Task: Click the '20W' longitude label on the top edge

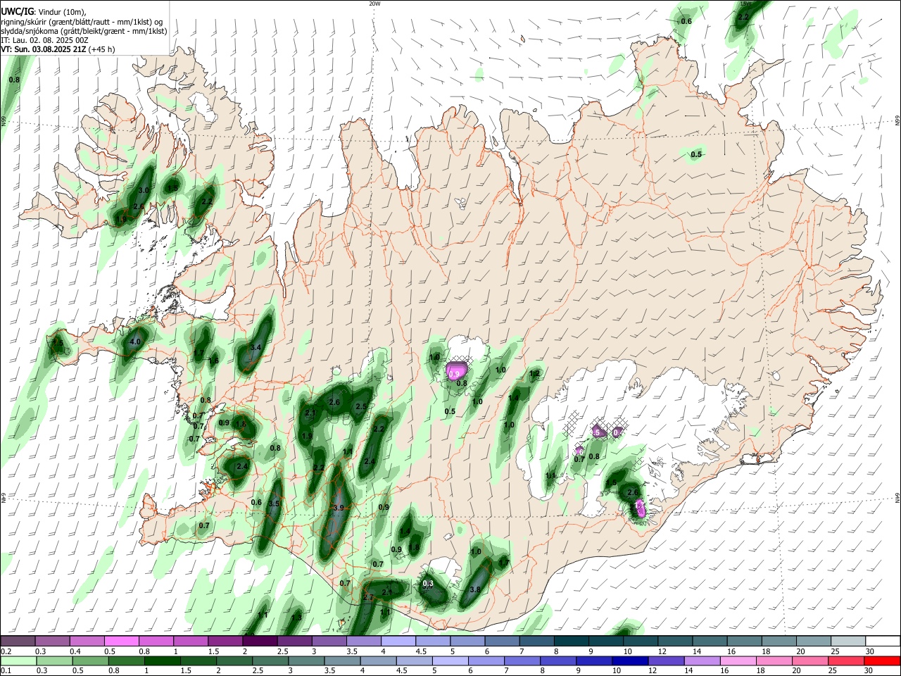Action: point(374,4)
